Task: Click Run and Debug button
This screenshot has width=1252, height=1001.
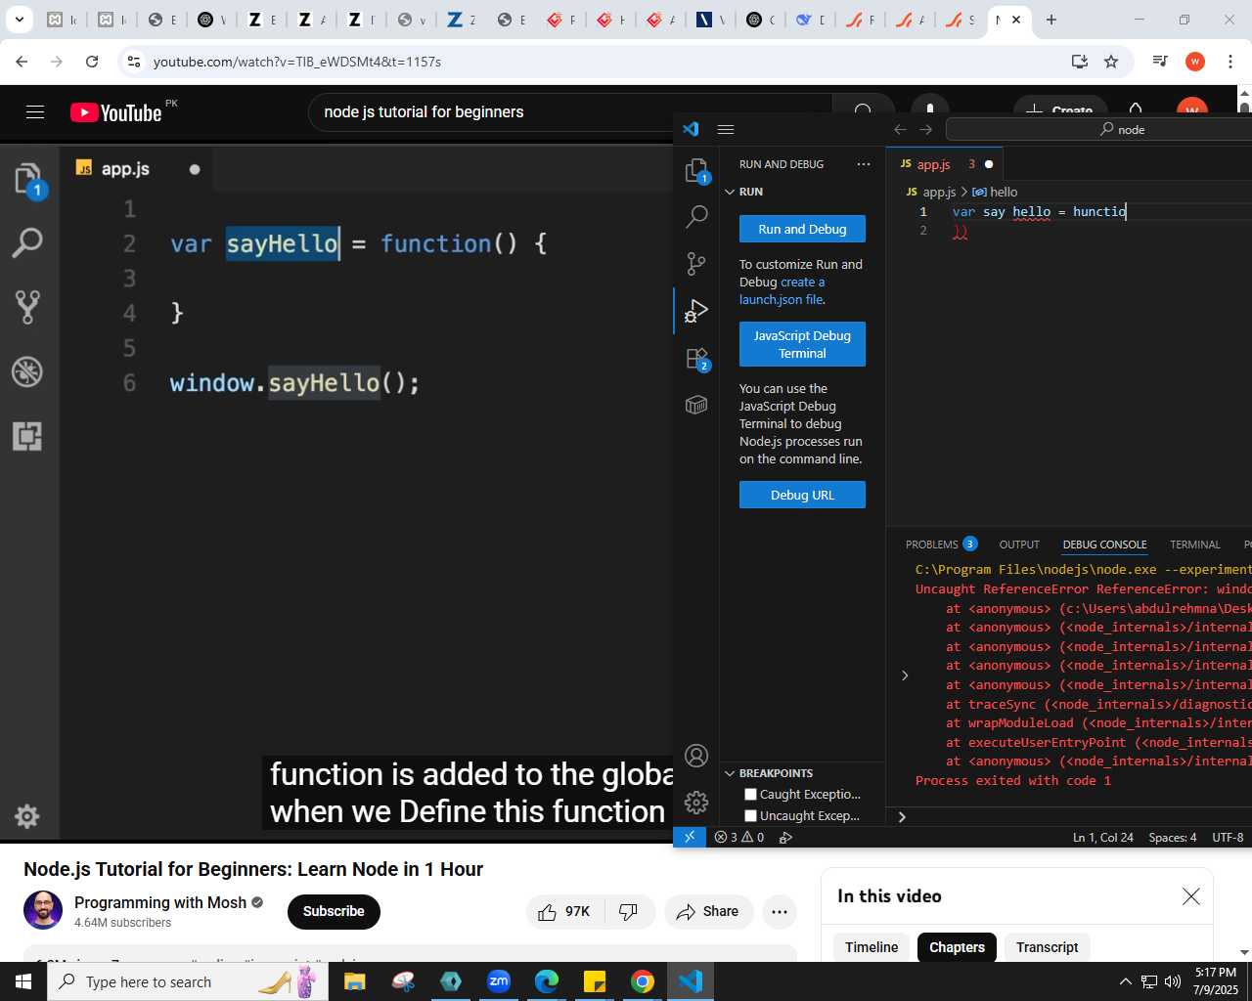Action: coord(802,229)
